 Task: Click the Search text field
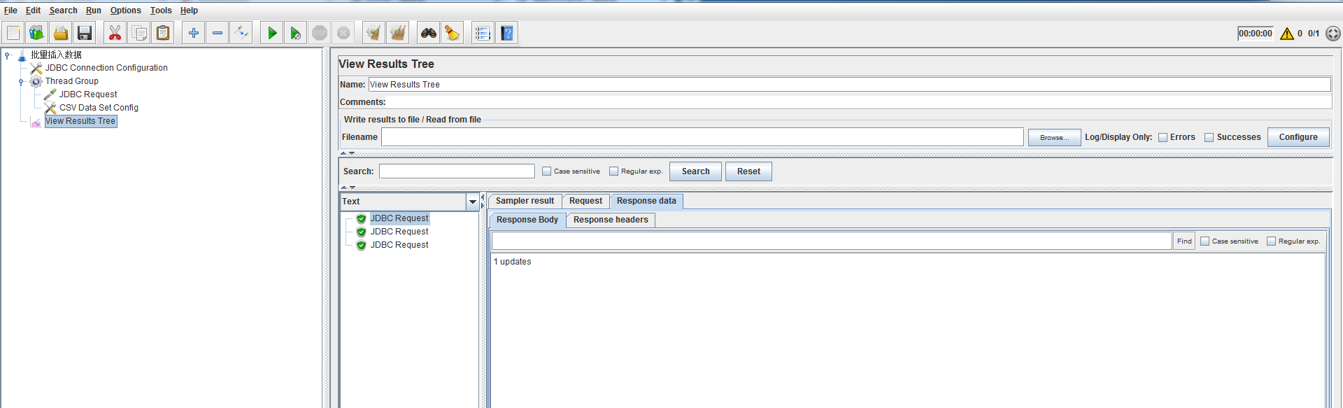[457, 171]
